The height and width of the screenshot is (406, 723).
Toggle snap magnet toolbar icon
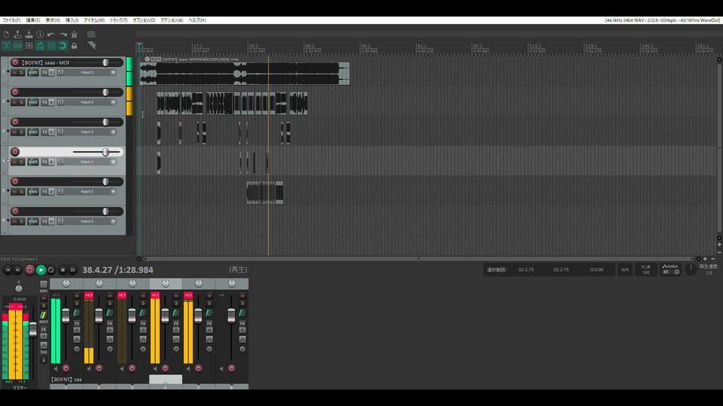[63, 46]
